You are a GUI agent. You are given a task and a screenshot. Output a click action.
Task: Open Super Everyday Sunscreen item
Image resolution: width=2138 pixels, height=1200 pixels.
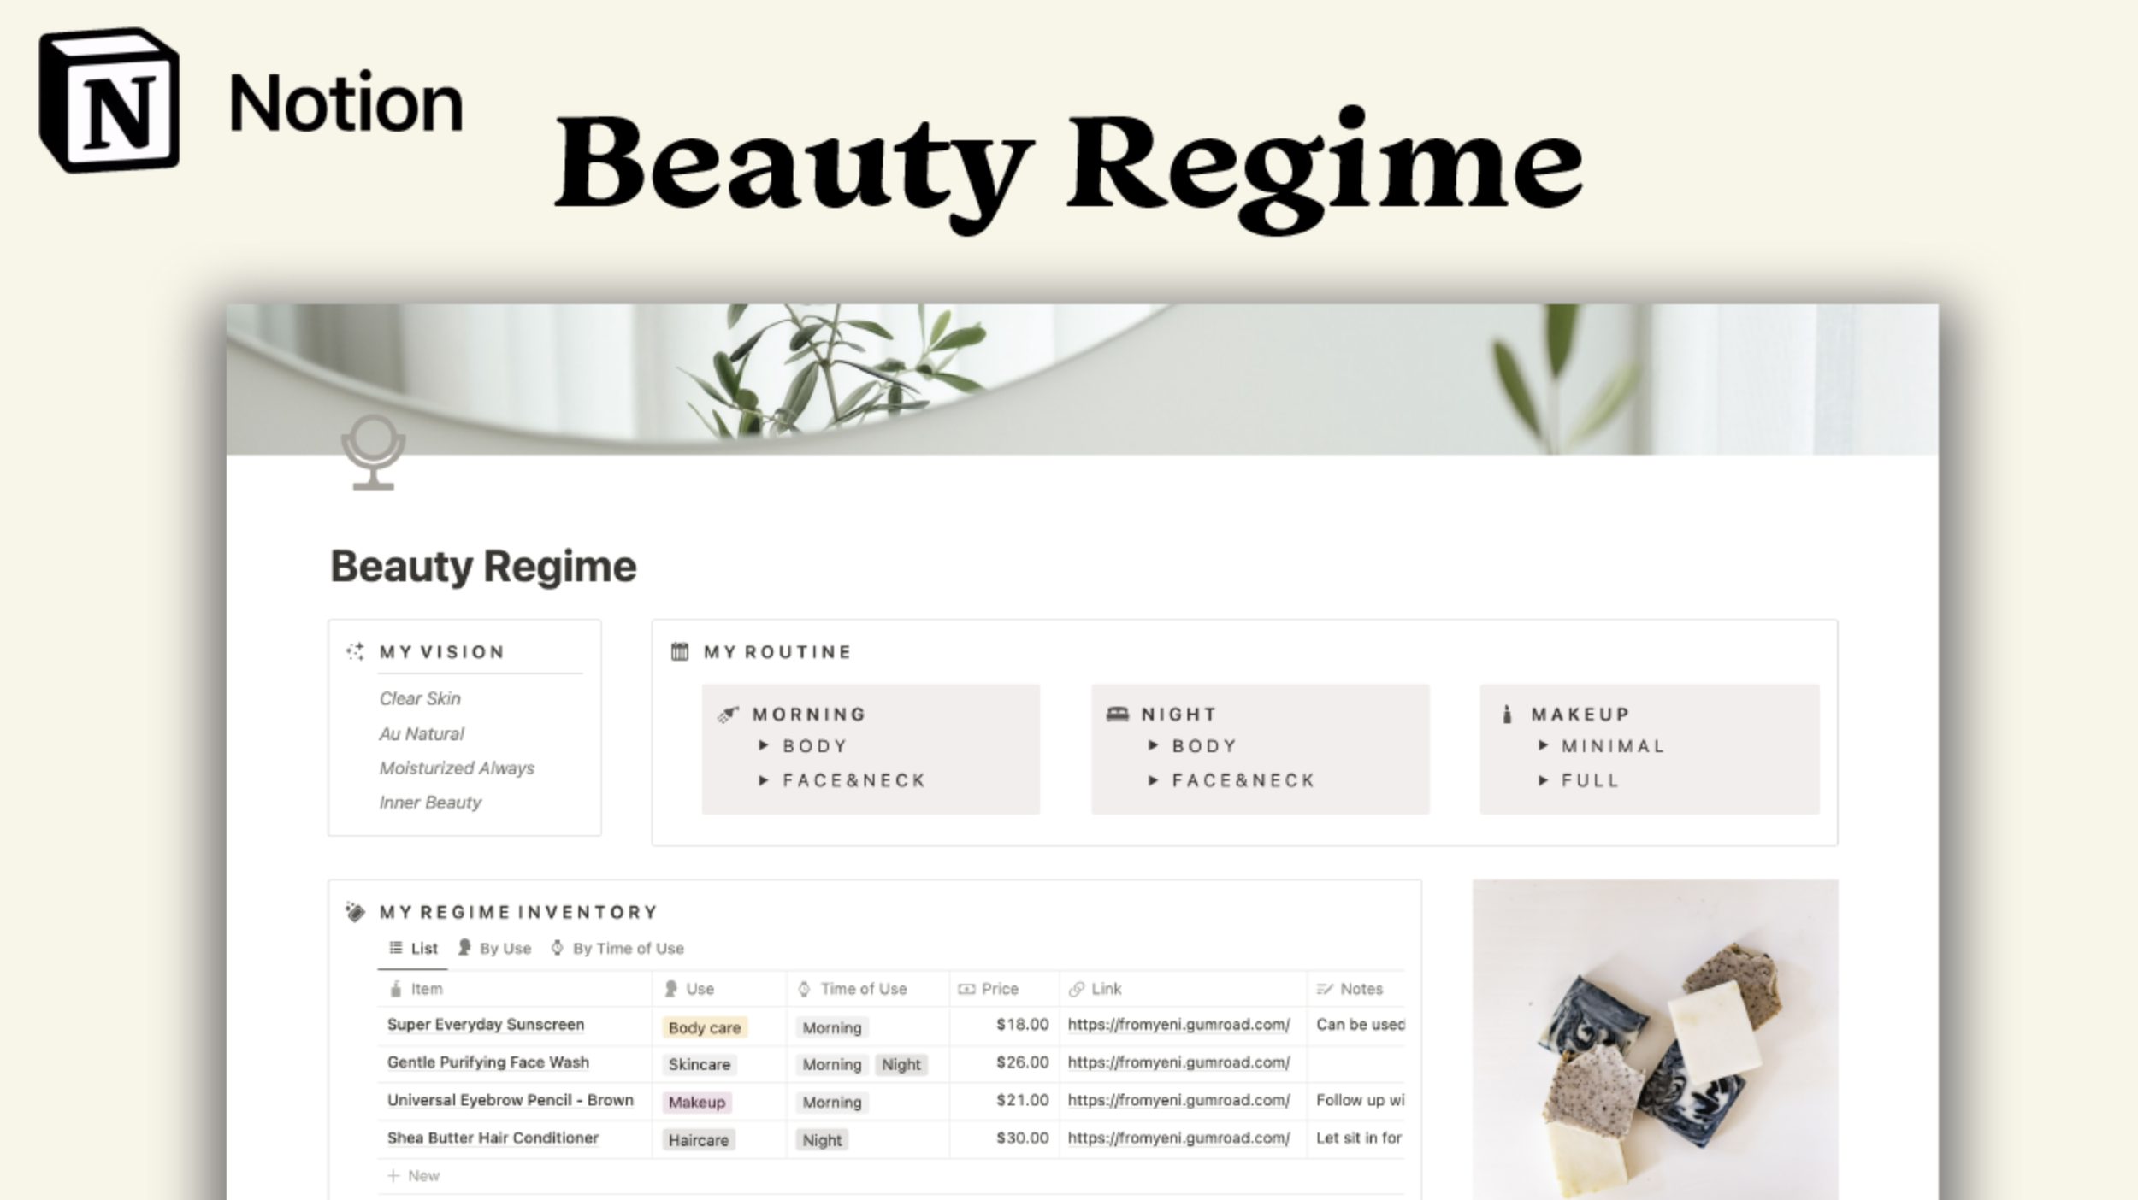coord(486,1024)
